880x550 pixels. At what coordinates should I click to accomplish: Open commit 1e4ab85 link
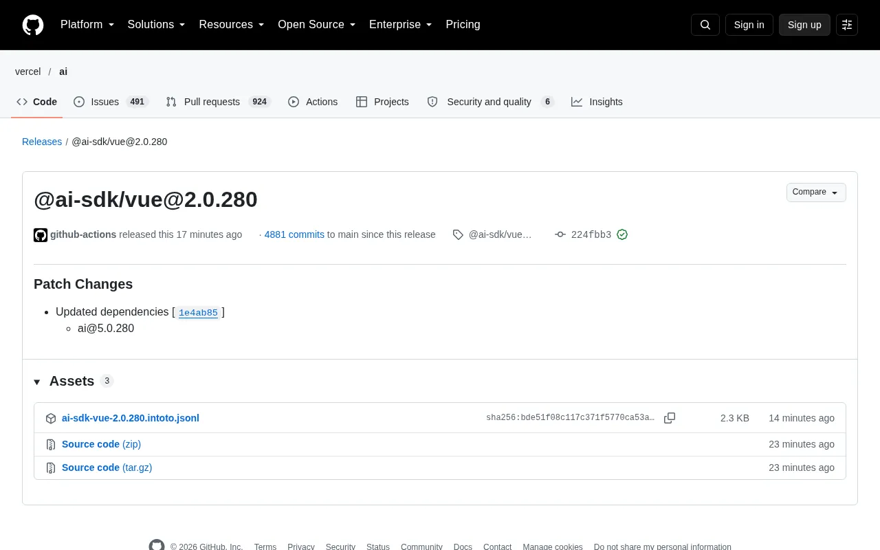pos(198,313)
